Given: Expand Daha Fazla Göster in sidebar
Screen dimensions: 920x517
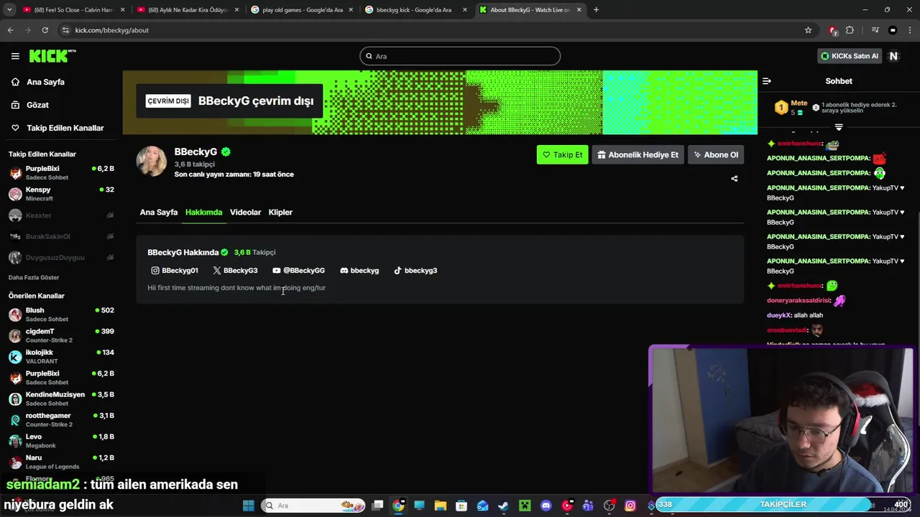Looking at the screenshot, I should click(x=34, y=277).
